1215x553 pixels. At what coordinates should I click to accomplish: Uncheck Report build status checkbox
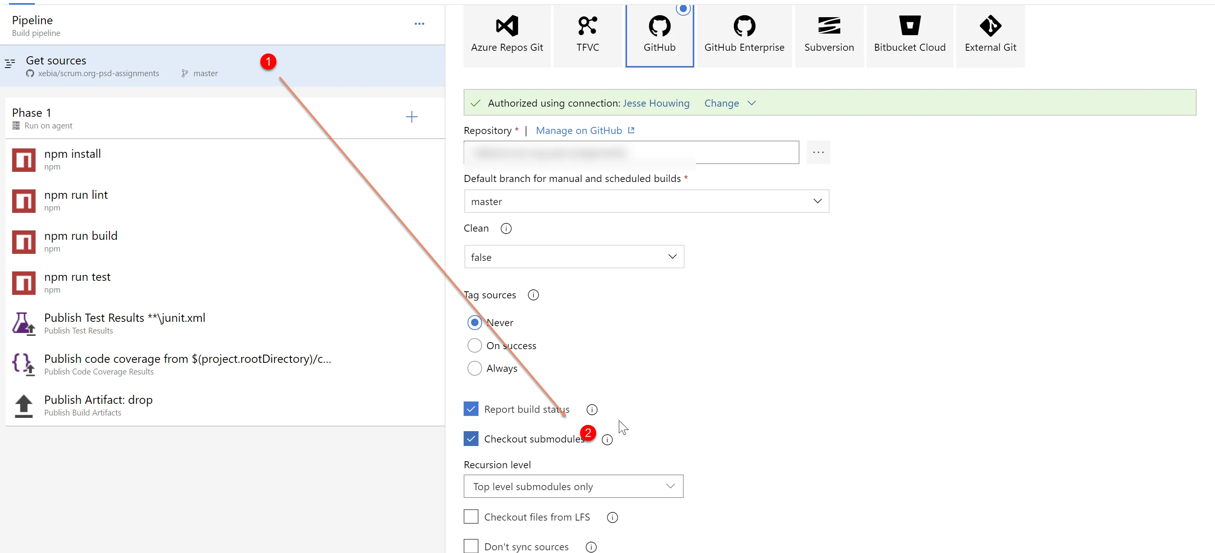coord(471,409)
